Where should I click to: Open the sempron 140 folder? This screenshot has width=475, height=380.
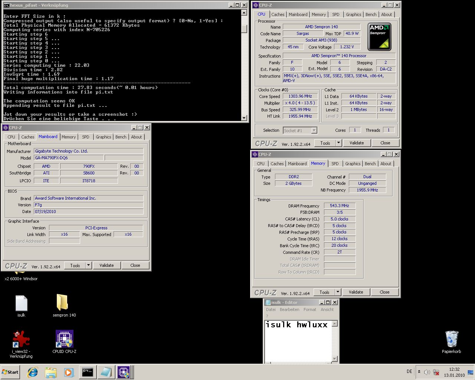click(x=64, y=306)
